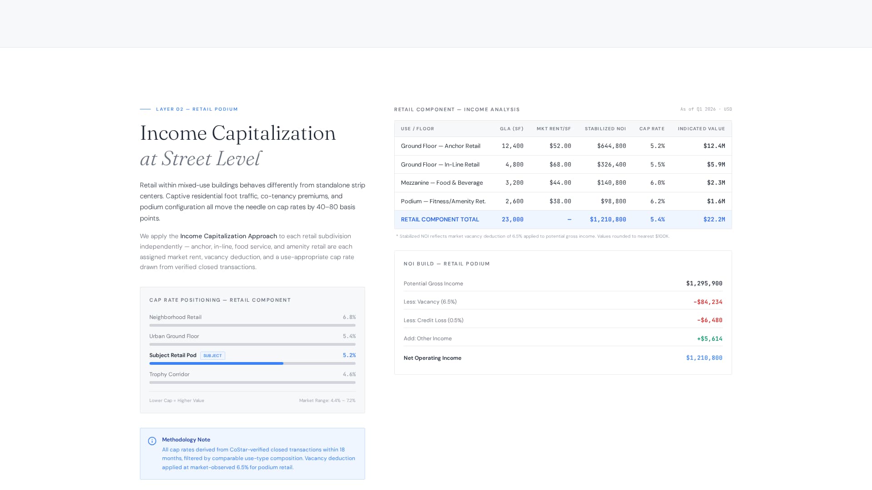Click the SUBJECT badge next to Subject Retail Pod
This screenshot has width=872, height=490.
213,355
